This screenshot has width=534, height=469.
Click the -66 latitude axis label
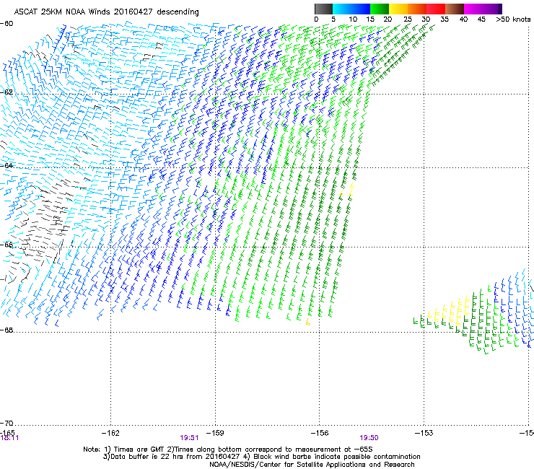(6, 245)
